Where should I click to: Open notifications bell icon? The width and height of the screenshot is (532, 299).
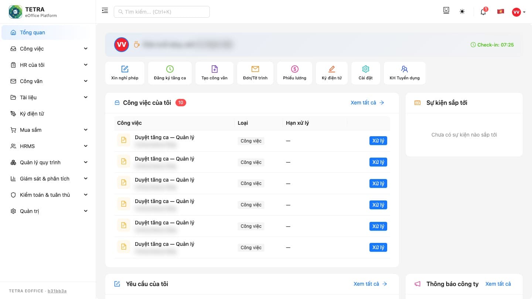[483, 12]
